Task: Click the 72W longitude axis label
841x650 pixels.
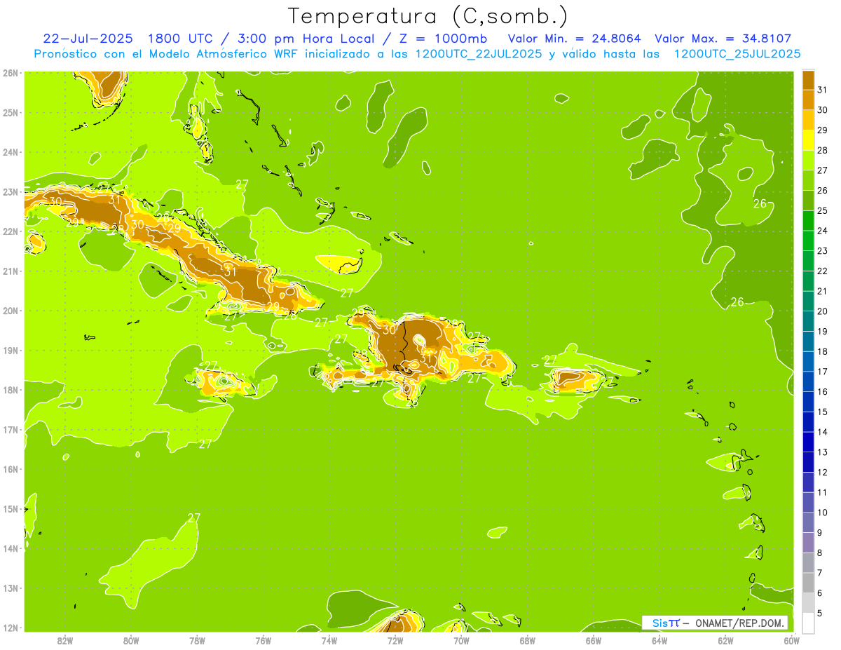Action: 395,640
